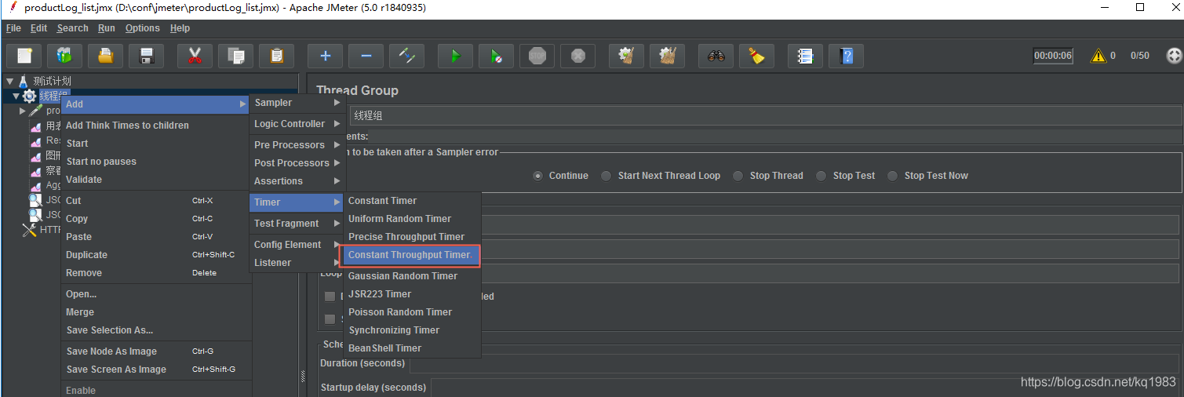The image size is (1184, 397).
Task: Expand the pro... sampler tree node arrow
Action: (x=23, y=111)
